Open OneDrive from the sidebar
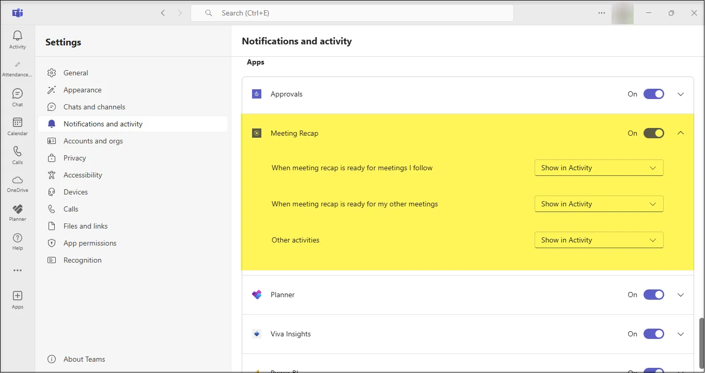Screen dimensions: 705x373 (x=18, y=184)
